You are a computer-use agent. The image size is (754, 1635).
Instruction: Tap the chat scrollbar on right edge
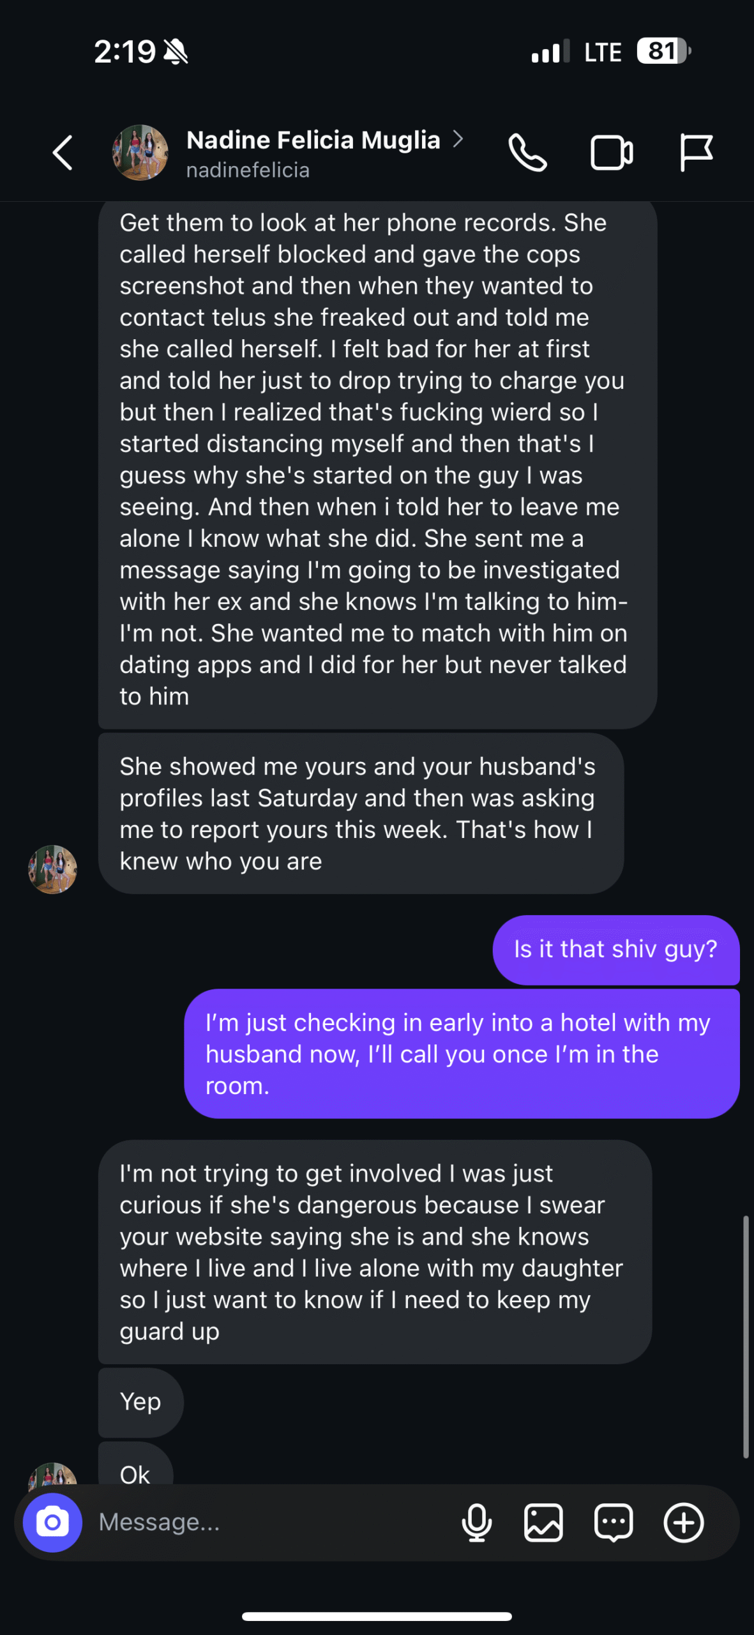point(745,1335)
